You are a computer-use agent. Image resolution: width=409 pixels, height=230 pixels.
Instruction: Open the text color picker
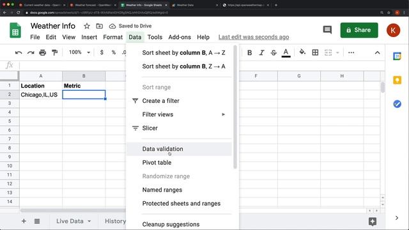point(286,52)
